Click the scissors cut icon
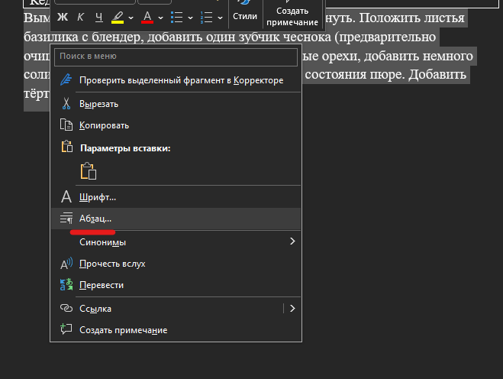 pos(66,103)
